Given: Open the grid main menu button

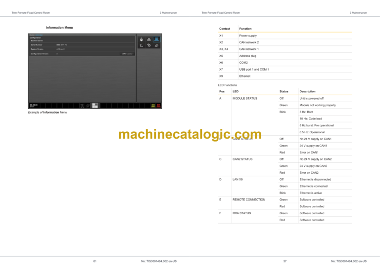Looking at the screenshot, I should coord(95,106).
